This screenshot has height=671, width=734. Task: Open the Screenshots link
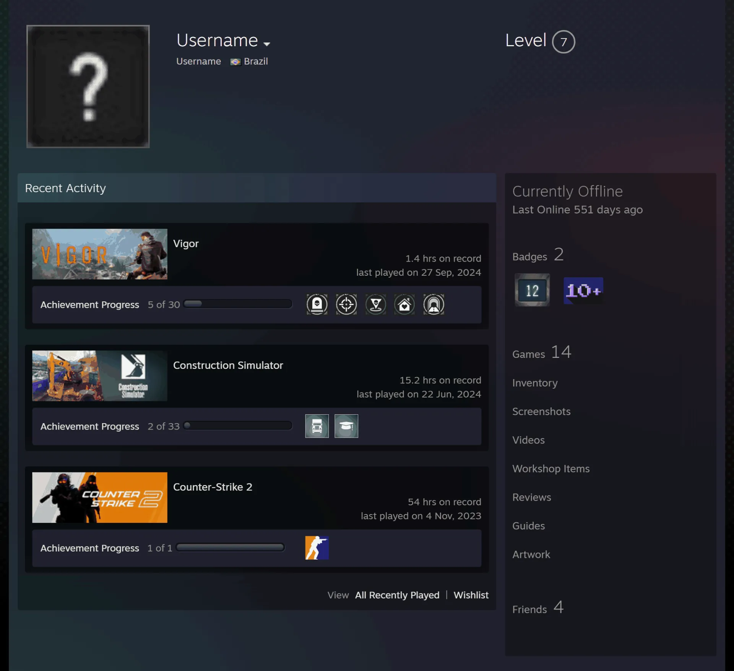point(541,412)
